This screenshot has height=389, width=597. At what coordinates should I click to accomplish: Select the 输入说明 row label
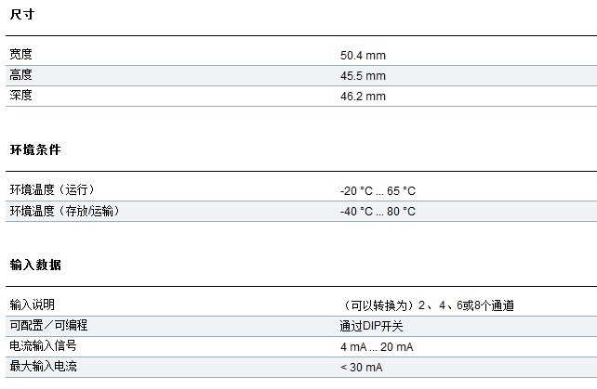click(x=33, y=305)
